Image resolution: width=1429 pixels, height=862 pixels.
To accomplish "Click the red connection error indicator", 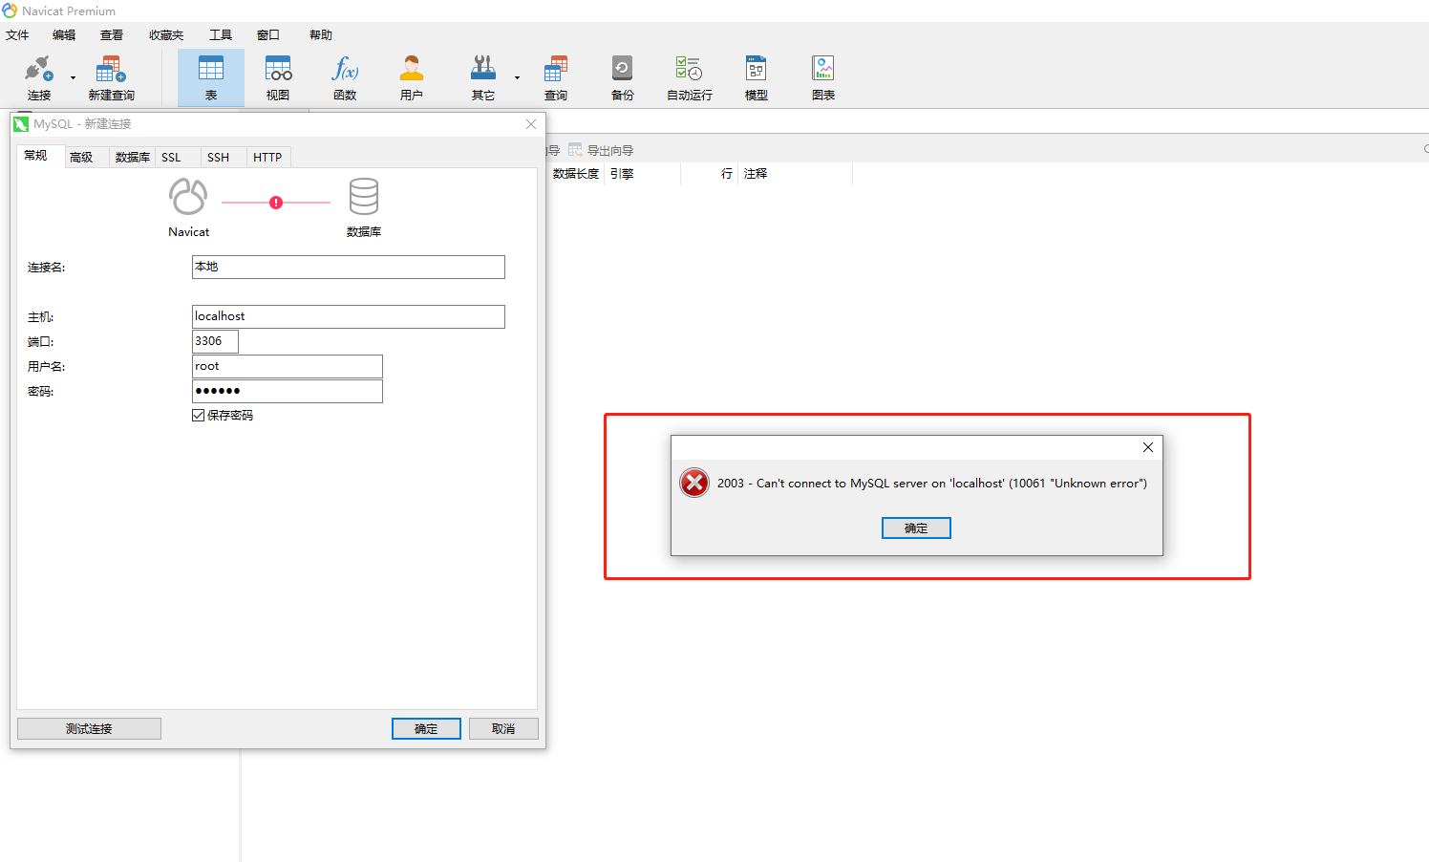I will click(276, 203).
